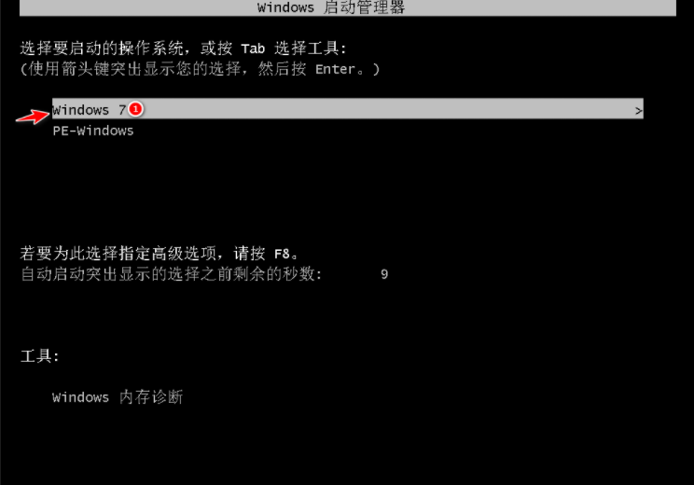Click the red numbered badge 1
This screenshot has height=485, width=694.
[x=135, y=109]
